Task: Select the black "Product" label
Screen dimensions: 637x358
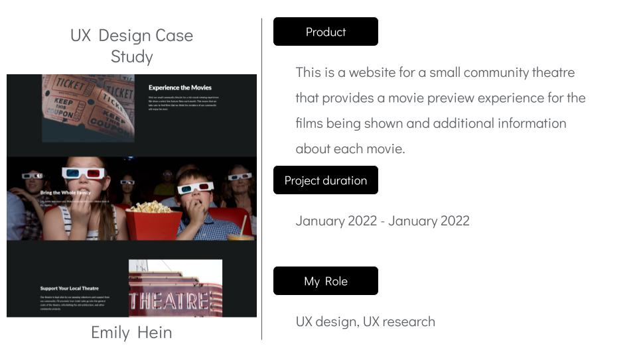Action: 325,32
